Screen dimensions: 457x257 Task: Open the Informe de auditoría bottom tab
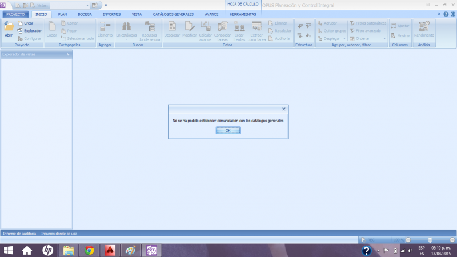pos(19,234)
